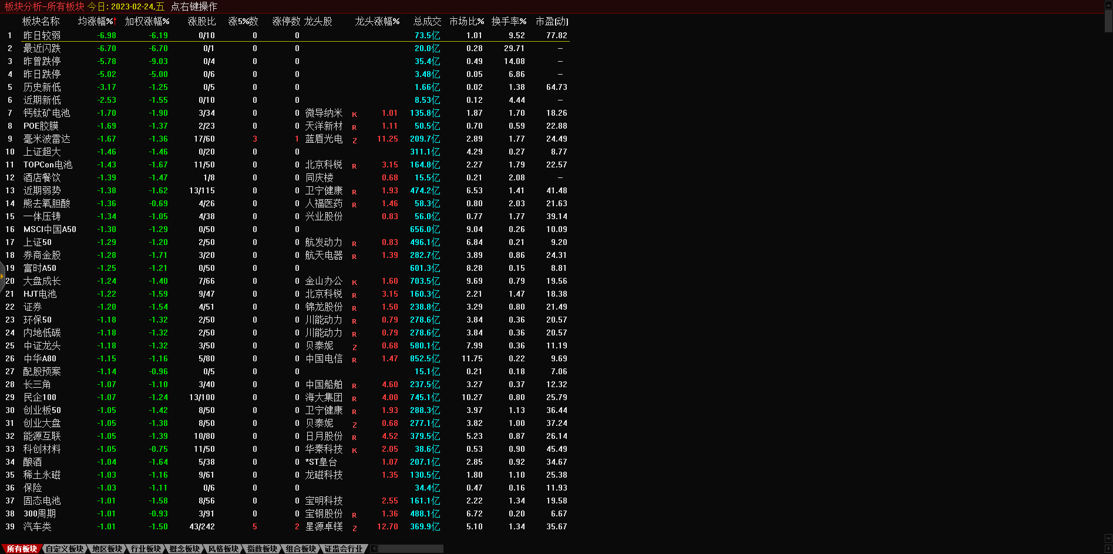
Task: Click the Z marker beside 星源卓镁
Action: click(x=354, y=528)
